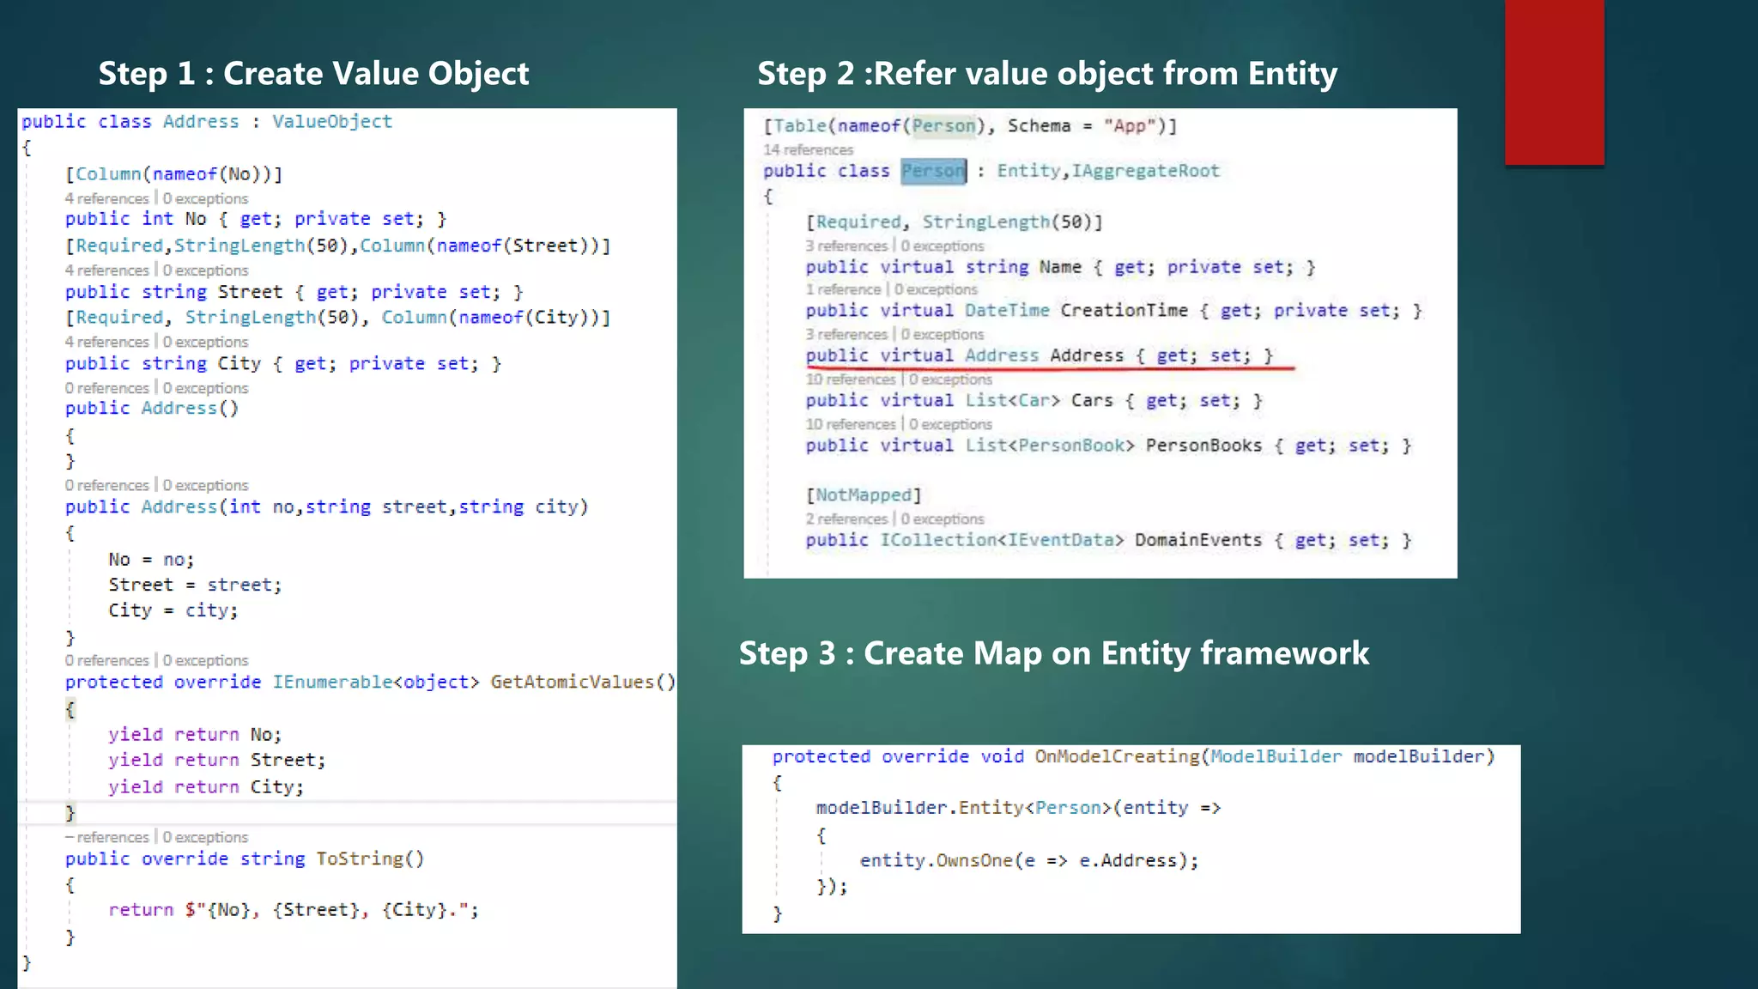Click the 'yield return Street;' statement
This screenshot has height=989, width=1758.
217,761
